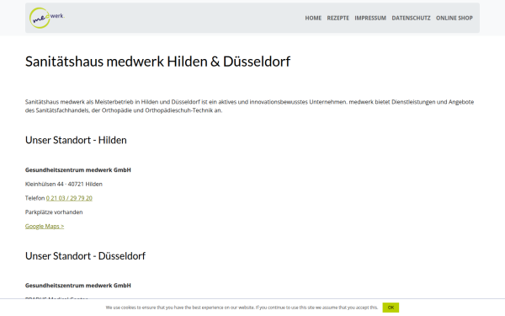
Task: Select the main heading Sanitätshaus medwerk Hilden & Düsseldorf
Action: pos(158,62)
